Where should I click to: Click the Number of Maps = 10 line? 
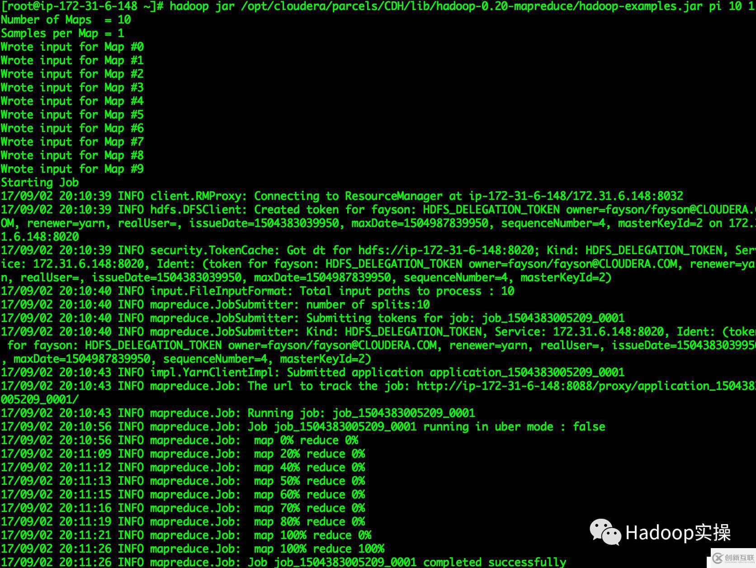66,19
